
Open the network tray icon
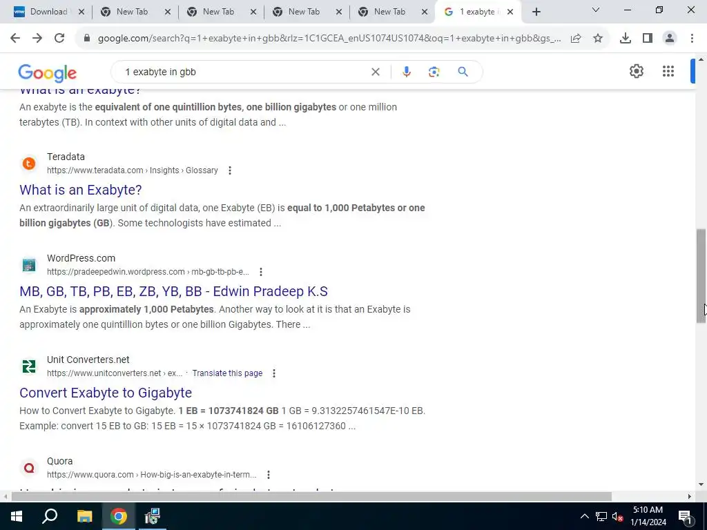click(x=601, y=516)
